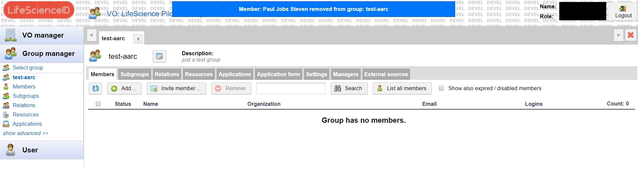Close all tabs with red X icon

click(631, 35)
